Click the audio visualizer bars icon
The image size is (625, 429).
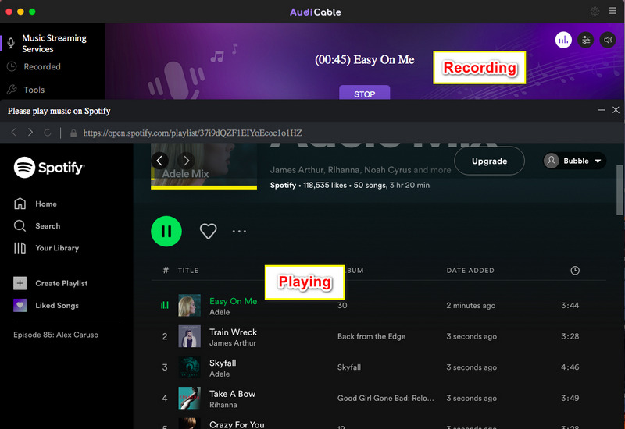[563, 40]
